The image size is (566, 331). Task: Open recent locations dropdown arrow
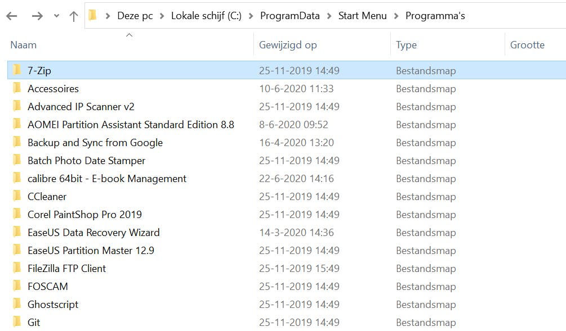[x=56, y=16]
